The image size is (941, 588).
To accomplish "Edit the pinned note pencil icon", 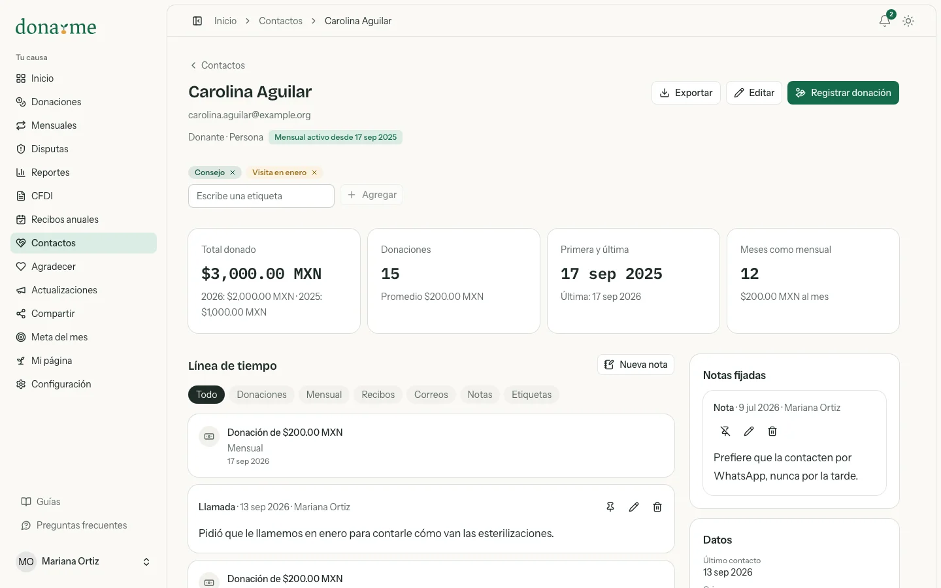I will [x=749, y=431].
